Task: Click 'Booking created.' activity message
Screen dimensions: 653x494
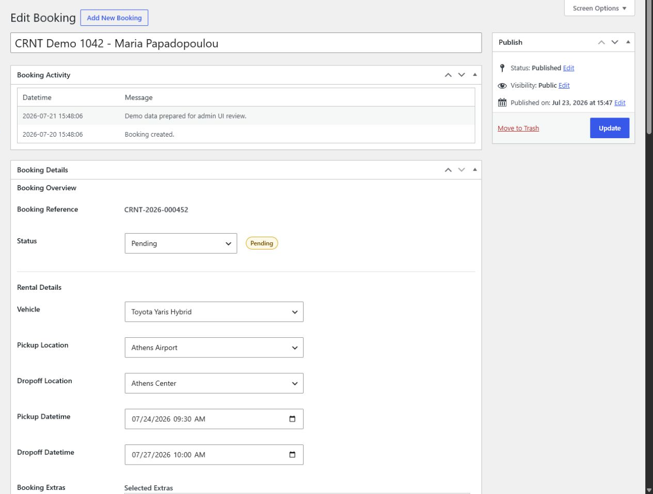Action: (150, 134)
